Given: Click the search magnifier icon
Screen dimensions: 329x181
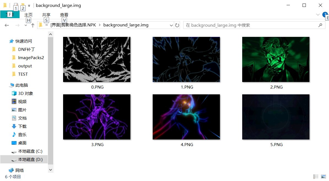Looking at the screenshot, I should point(320,25).
